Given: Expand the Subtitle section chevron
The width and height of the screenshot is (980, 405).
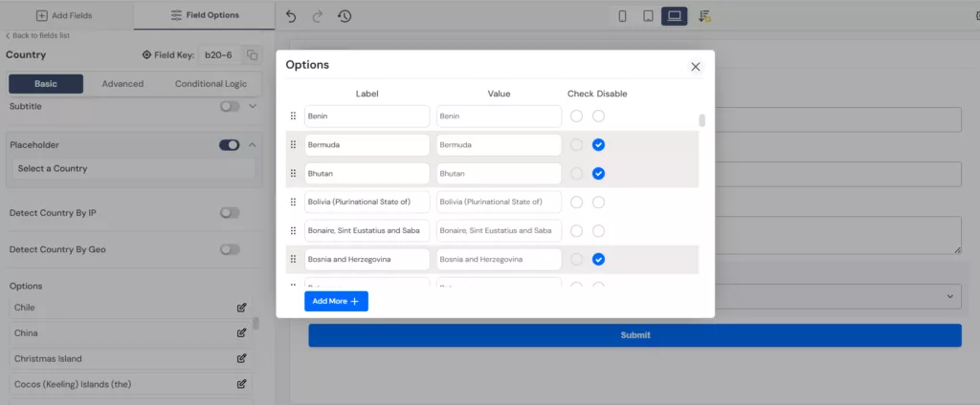Looking at the screenshot, I should point(253,107).
